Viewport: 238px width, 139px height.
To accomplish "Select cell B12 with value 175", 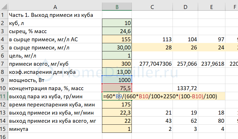I will [117, 105].
